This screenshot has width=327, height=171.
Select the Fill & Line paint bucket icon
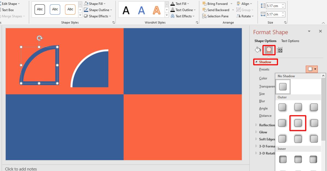point(258,50)
